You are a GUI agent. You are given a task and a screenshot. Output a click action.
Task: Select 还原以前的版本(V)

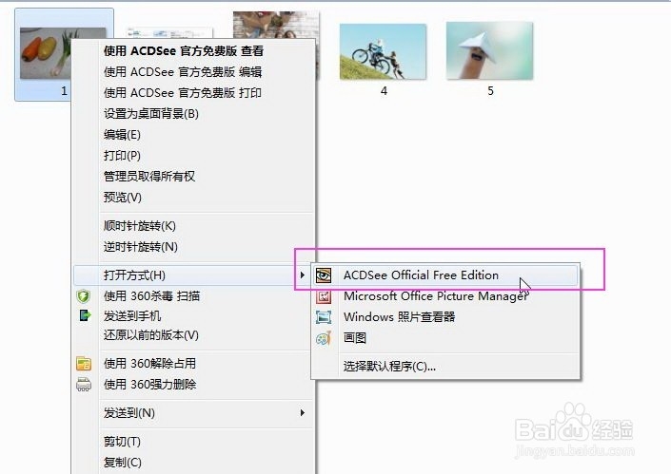coord(151,334)
